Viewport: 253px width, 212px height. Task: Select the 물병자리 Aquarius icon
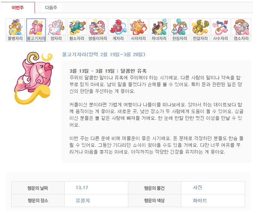click(15, 30)
